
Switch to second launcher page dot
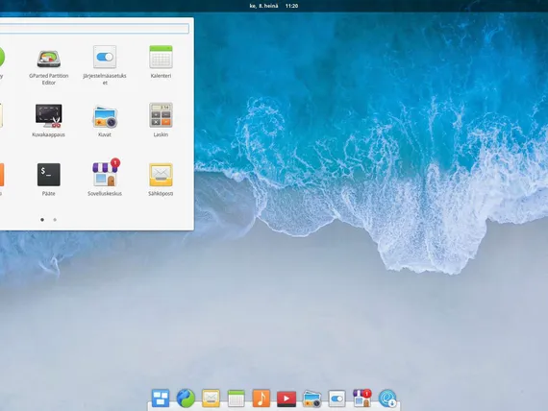point(55,220)
